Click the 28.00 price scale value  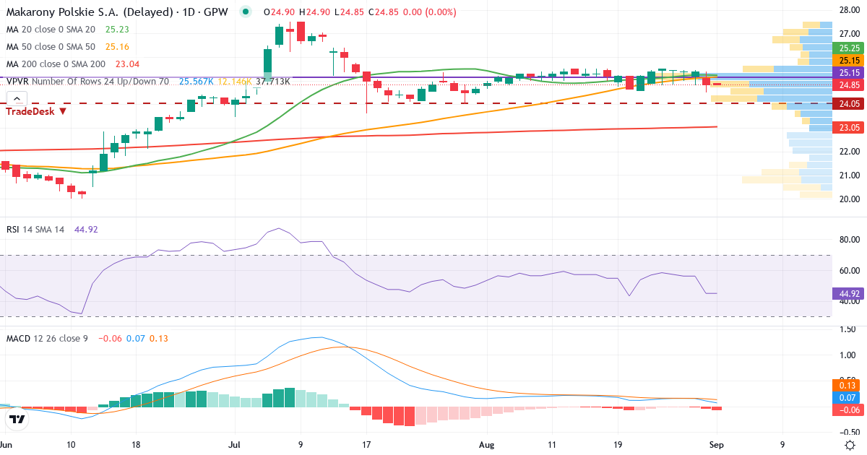tap(848, 10)
